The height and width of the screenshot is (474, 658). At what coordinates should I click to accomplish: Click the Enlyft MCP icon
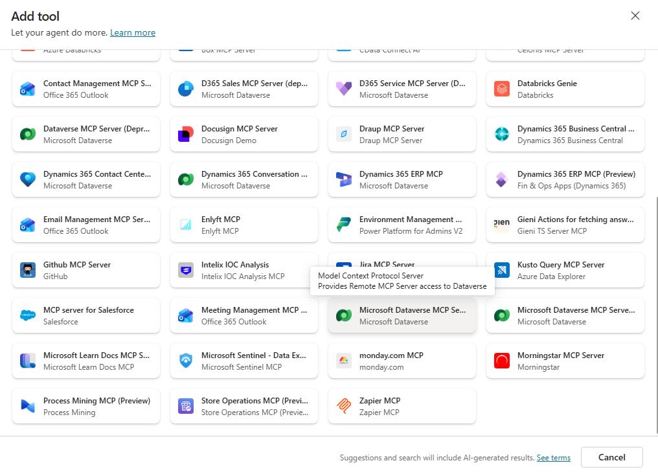point(185,225)
